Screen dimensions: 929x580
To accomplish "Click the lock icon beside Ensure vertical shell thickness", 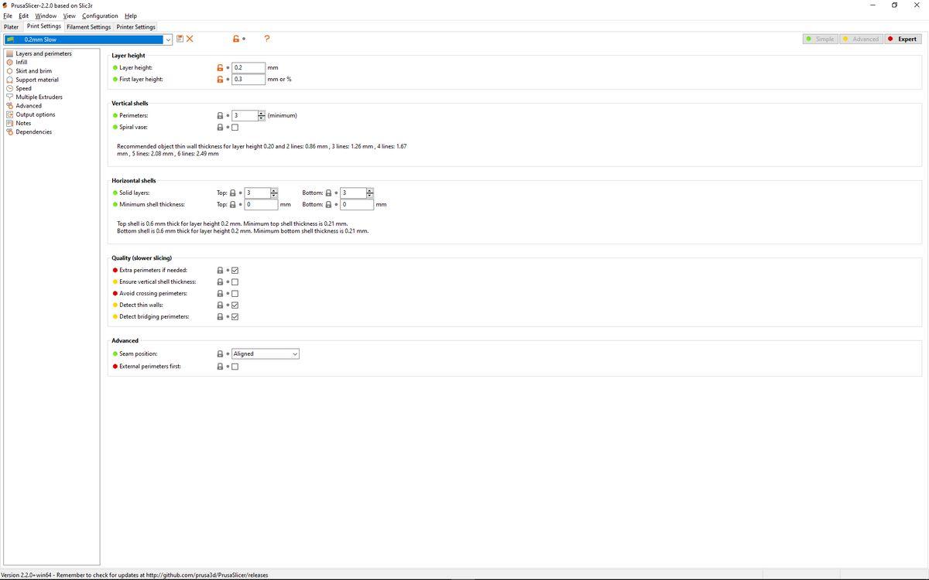I will [x=220, y=281].
